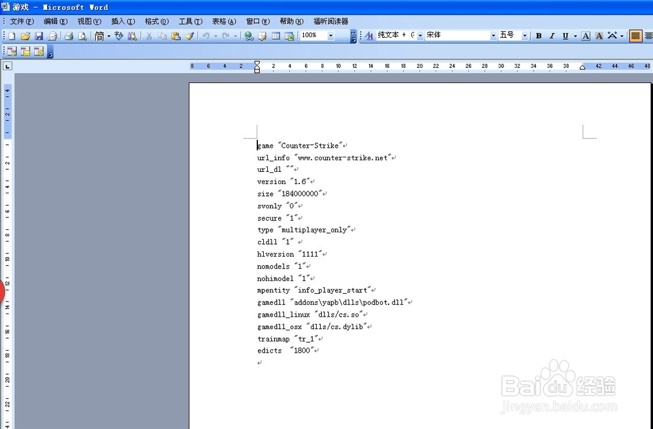Toggle Bold formatting

[539, 36]
